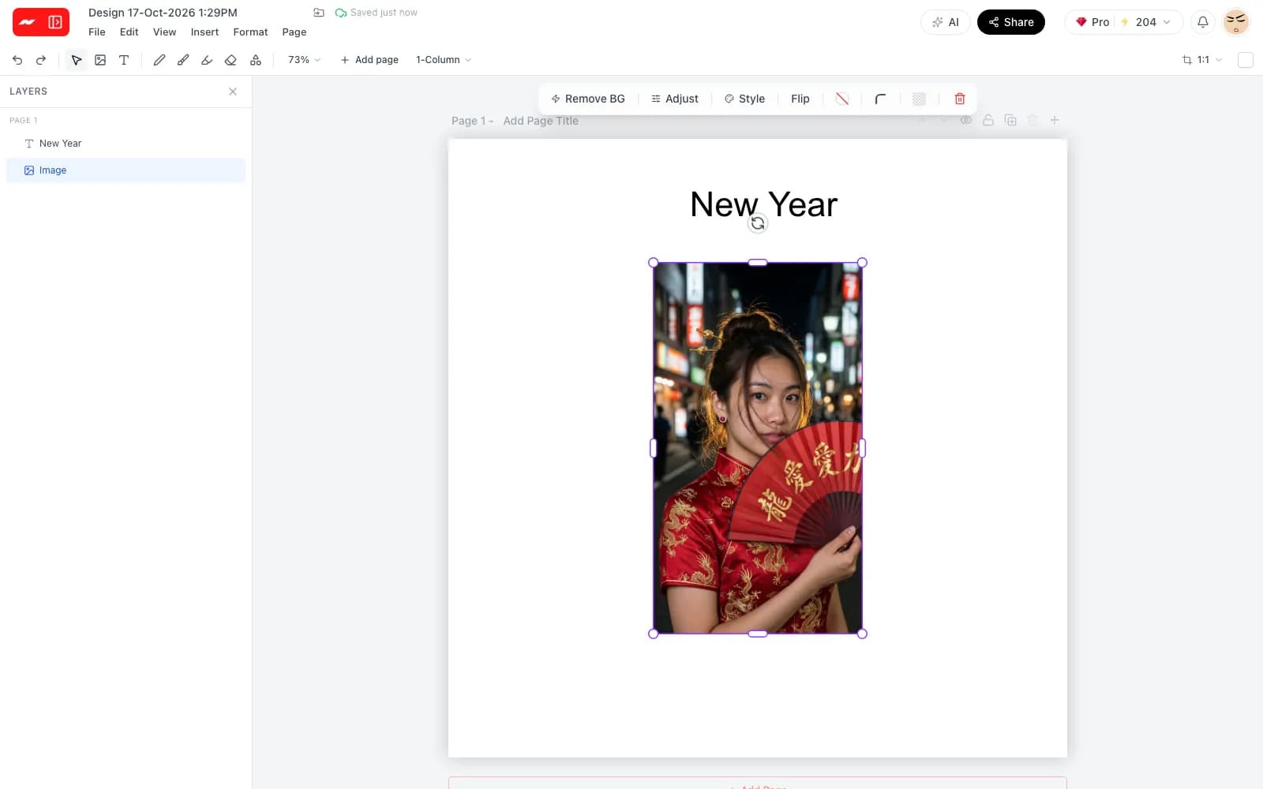Click the Add Page Title field
The width and height of the screenshot is (1263, 789).
pos(541,121)
